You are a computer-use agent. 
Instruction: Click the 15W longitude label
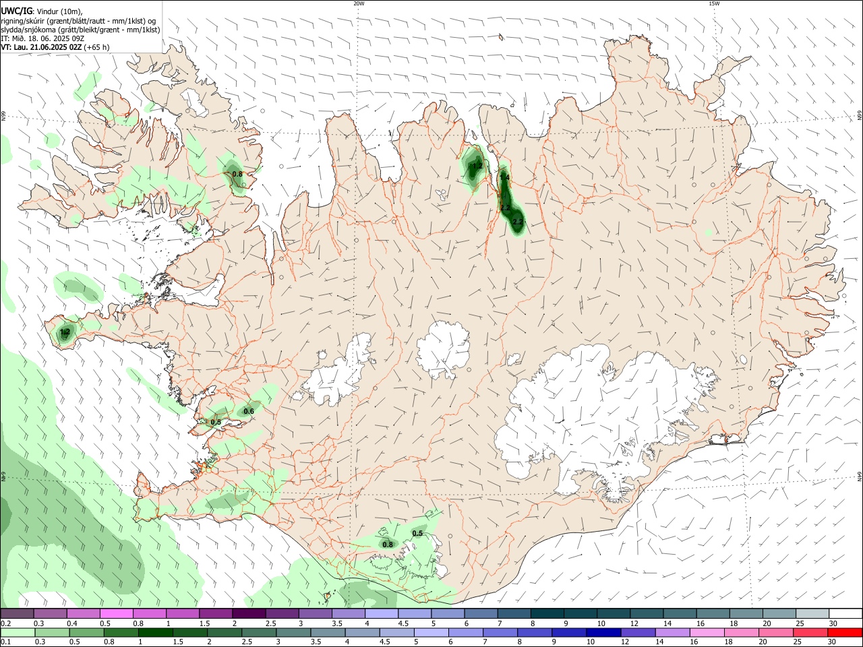pyautogui.click(x=714, y=3)
